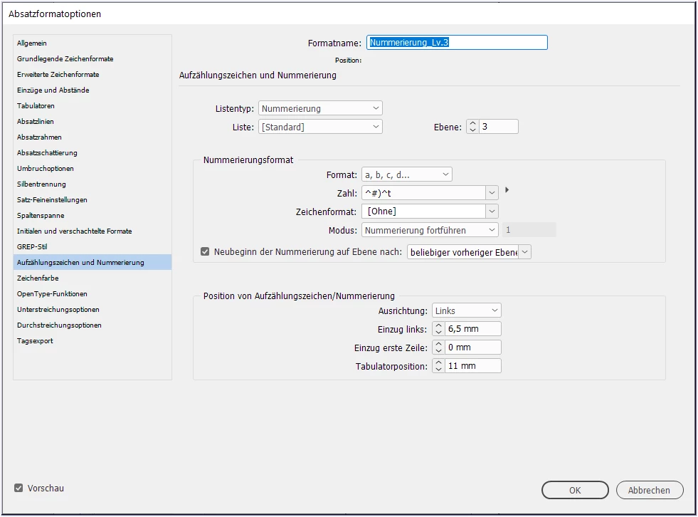Adjust Tabulatorposition stepper arrows

(438, 366)
